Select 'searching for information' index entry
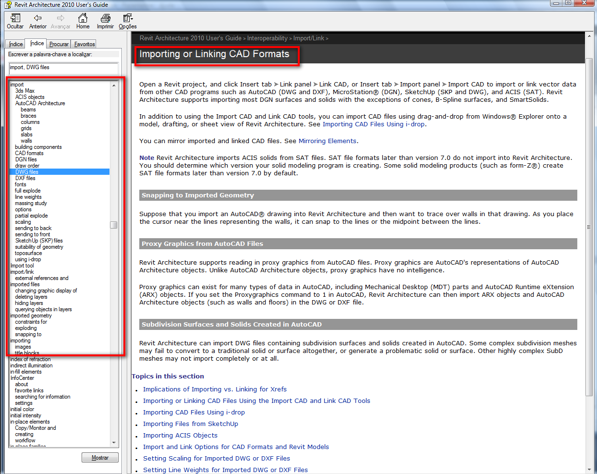This screenshot has width=597, height=474. 43,397
